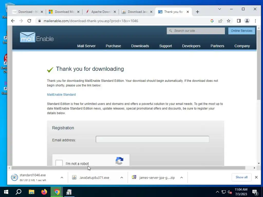The height and width of the screenshot is (197, 263).
Task: Close the Download - hMailServer tab
Action: tap(42, 12)
